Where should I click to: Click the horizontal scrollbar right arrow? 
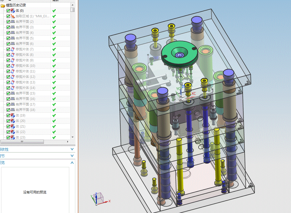coord(68,142)
